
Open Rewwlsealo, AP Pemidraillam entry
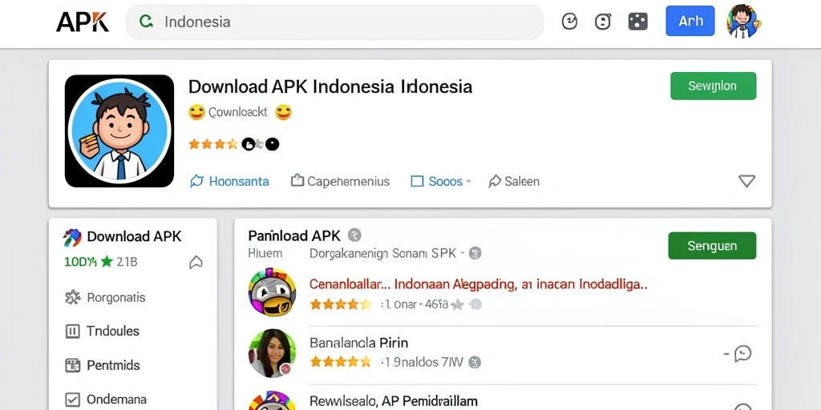pos(393,401)
